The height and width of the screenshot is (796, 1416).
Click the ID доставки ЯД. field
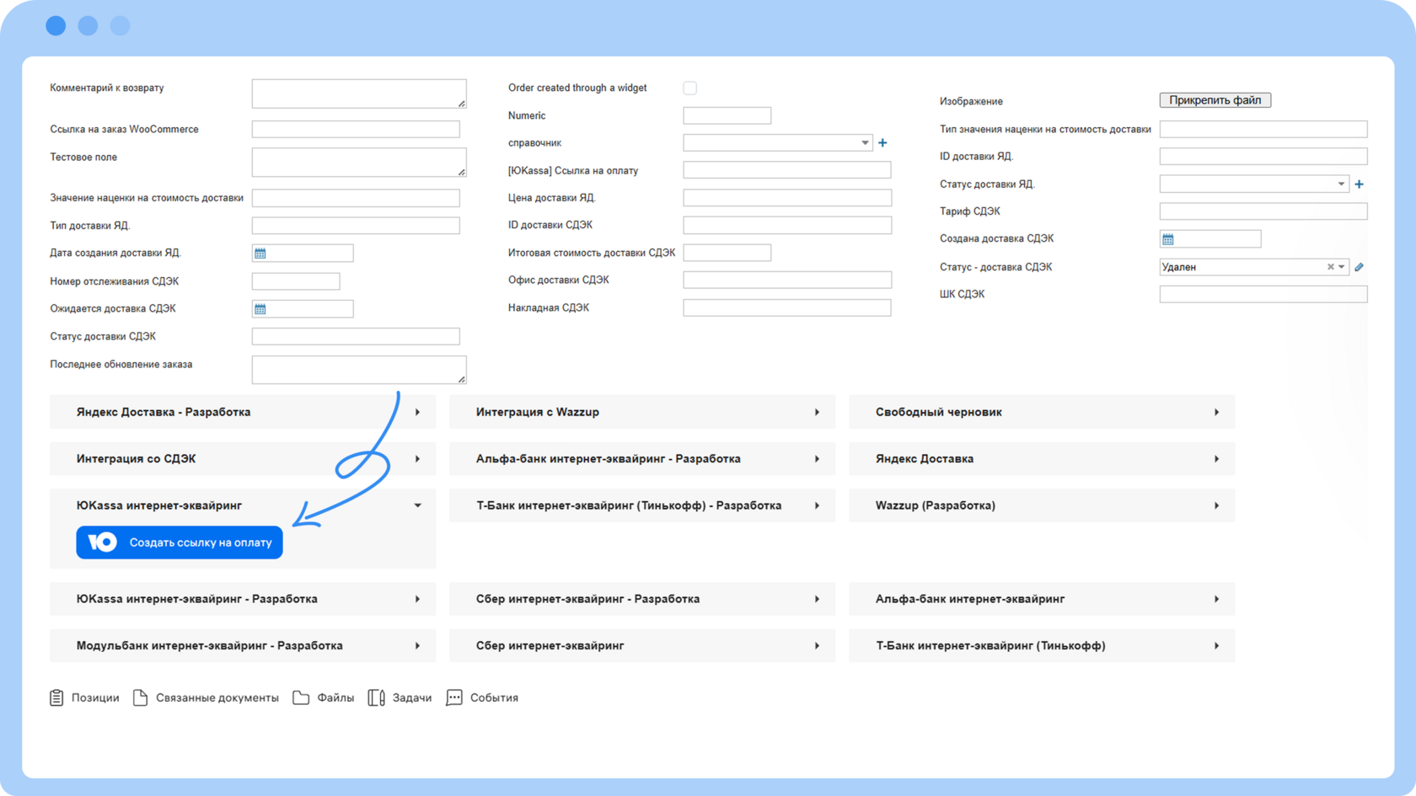1263,157
